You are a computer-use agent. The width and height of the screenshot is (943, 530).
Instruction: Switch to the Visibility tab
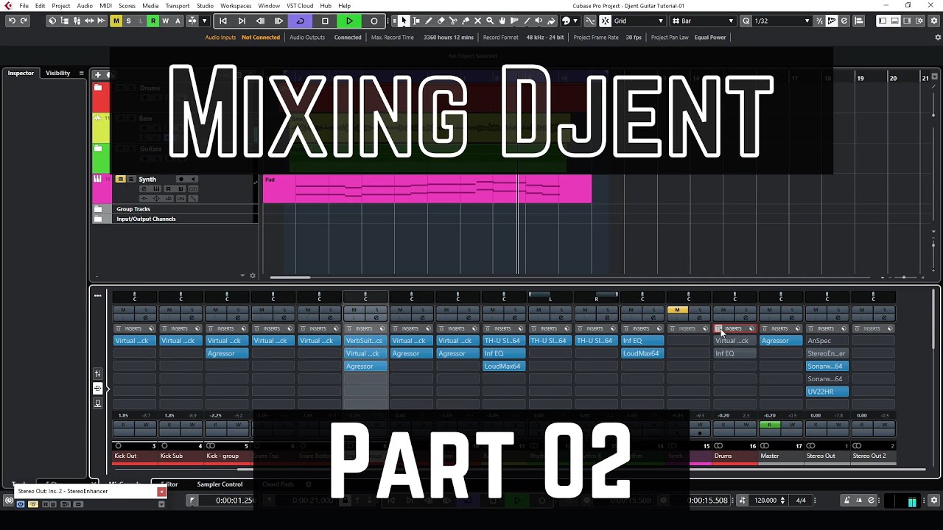point(57,73)
